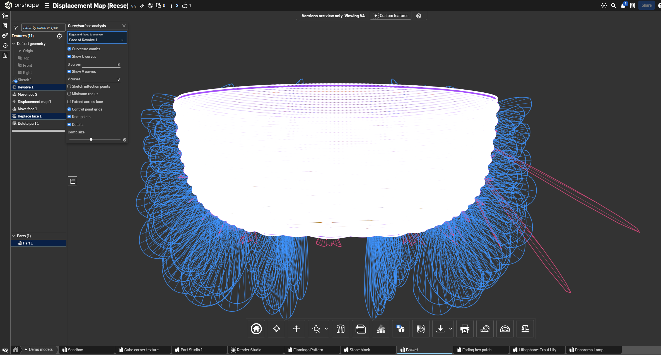Viewport: 661px width, 355px height.
Task: Click the Comb size slider handle
Action: (x=91, y=139)
